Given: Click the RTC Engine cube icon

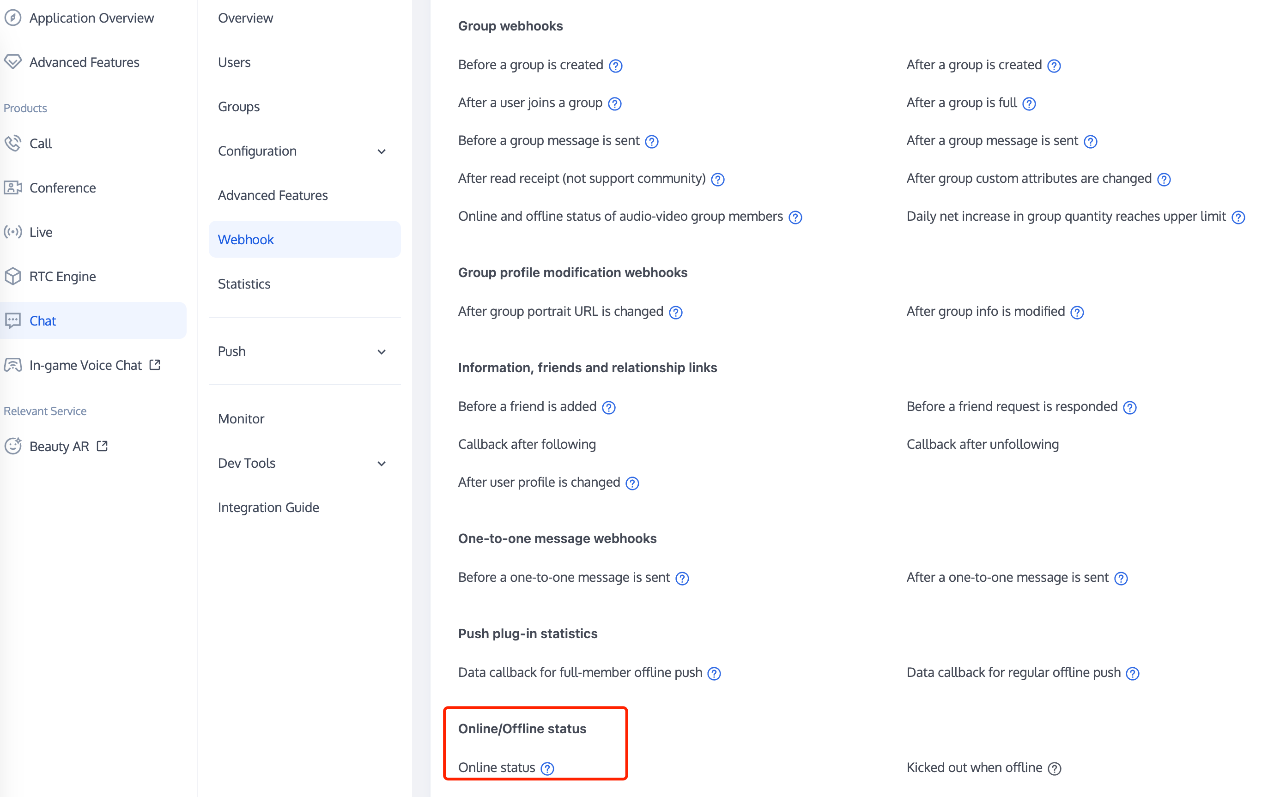Looking at the screenshot, I should [x=12, y=276].
